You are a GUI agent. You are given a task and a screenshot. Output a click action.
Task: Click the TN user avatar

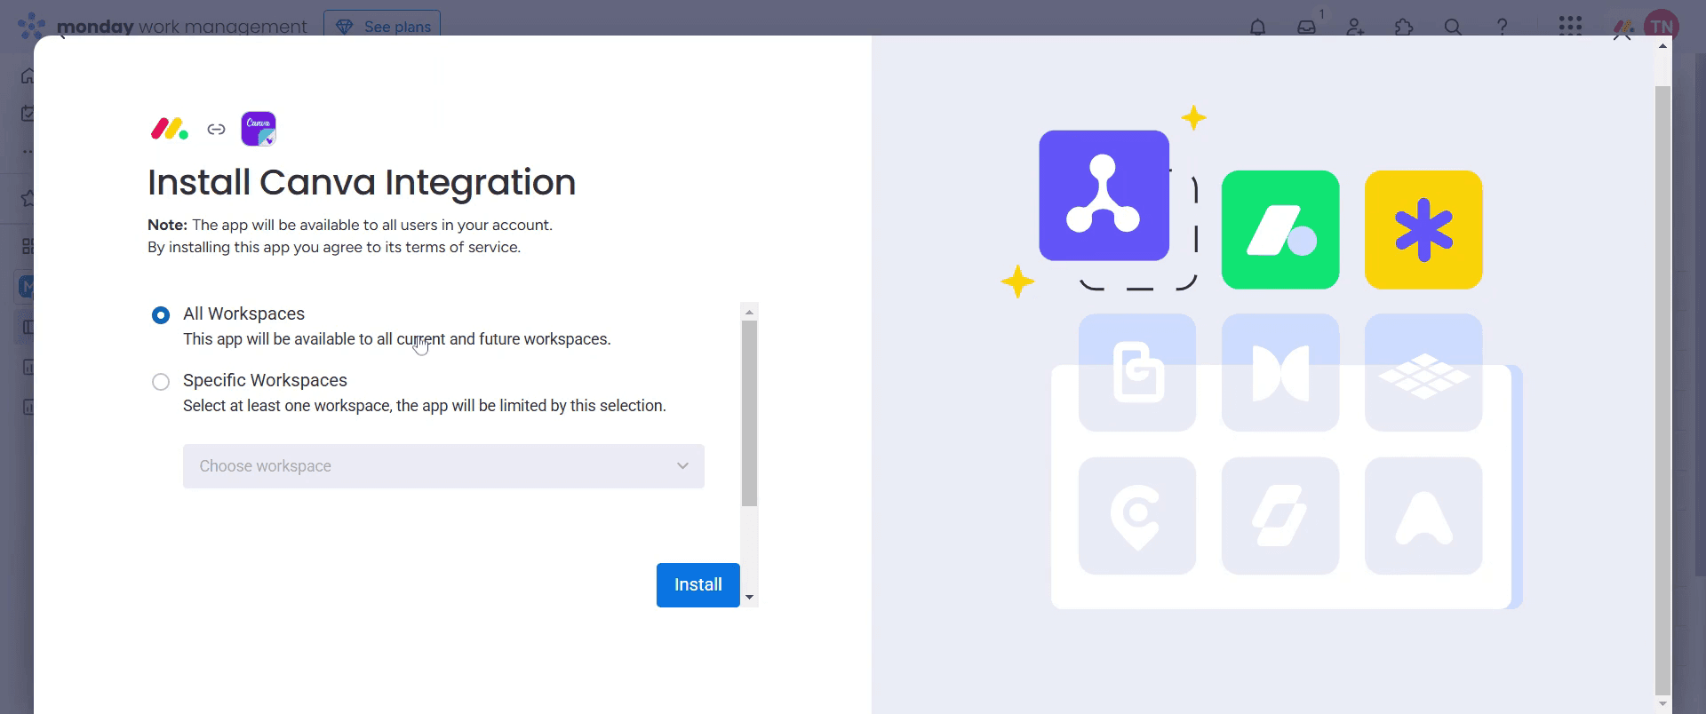tap(1661, 27)
